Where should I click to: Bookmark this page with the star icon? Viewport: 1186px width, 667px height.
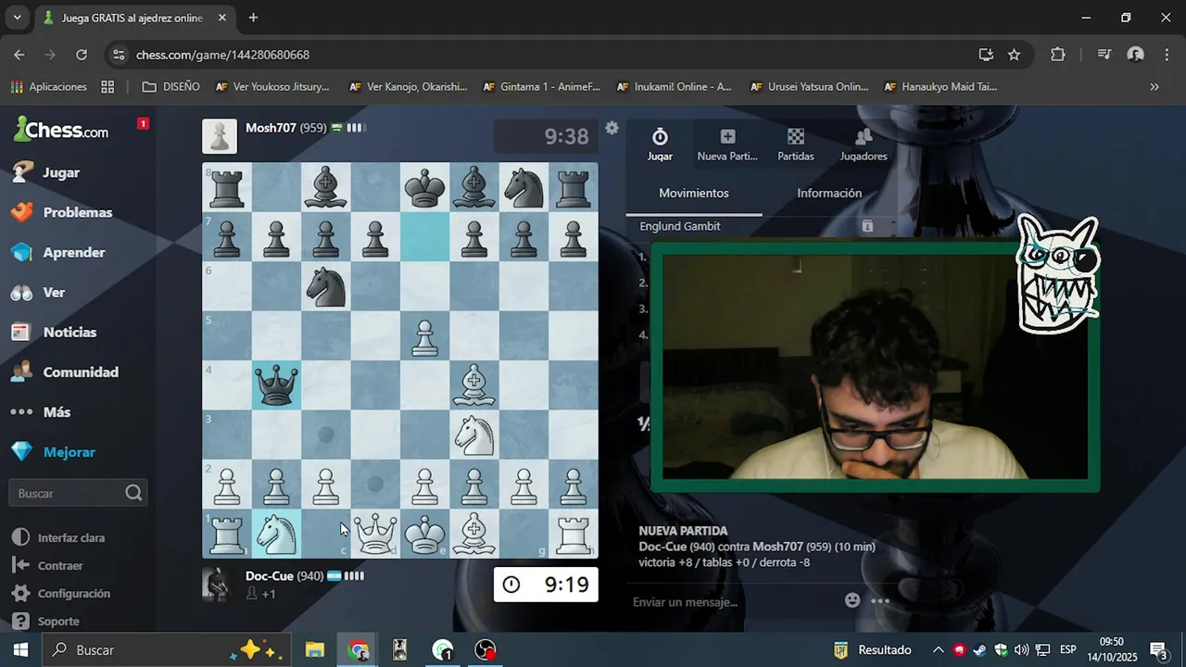[1014, 55]
